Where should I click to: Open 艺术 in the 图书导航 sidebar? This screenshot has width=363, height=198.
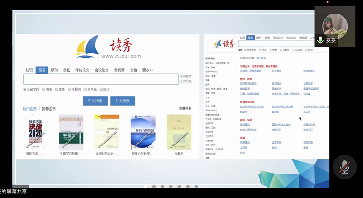tap(207, 101)
